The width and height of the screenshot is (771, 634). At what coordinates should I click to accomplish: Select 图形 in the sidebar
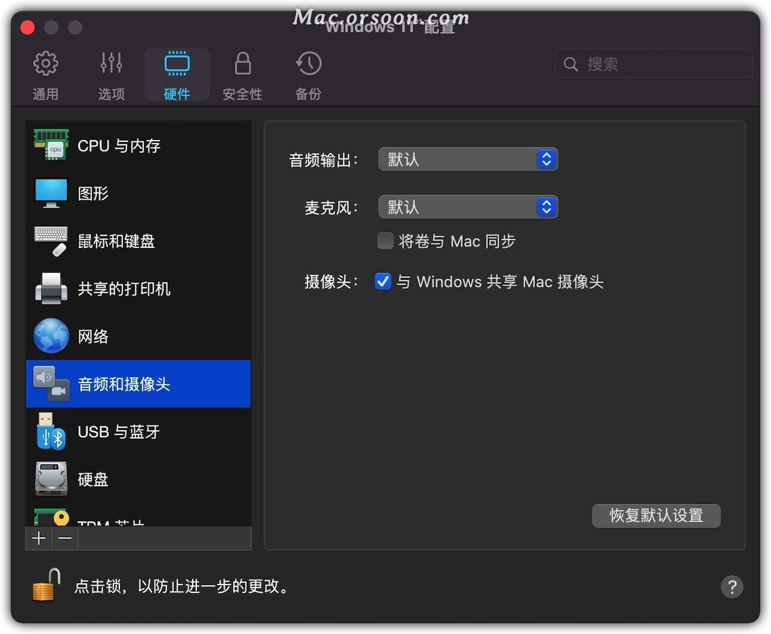coord(139,193)
